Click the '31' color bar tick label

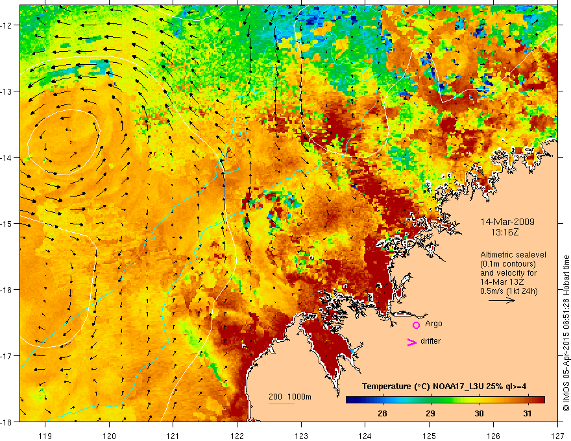coord(528,413)
